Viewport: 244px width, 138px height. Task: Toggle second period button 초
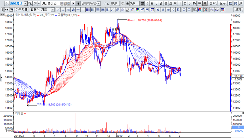click(x=170, y=3)
